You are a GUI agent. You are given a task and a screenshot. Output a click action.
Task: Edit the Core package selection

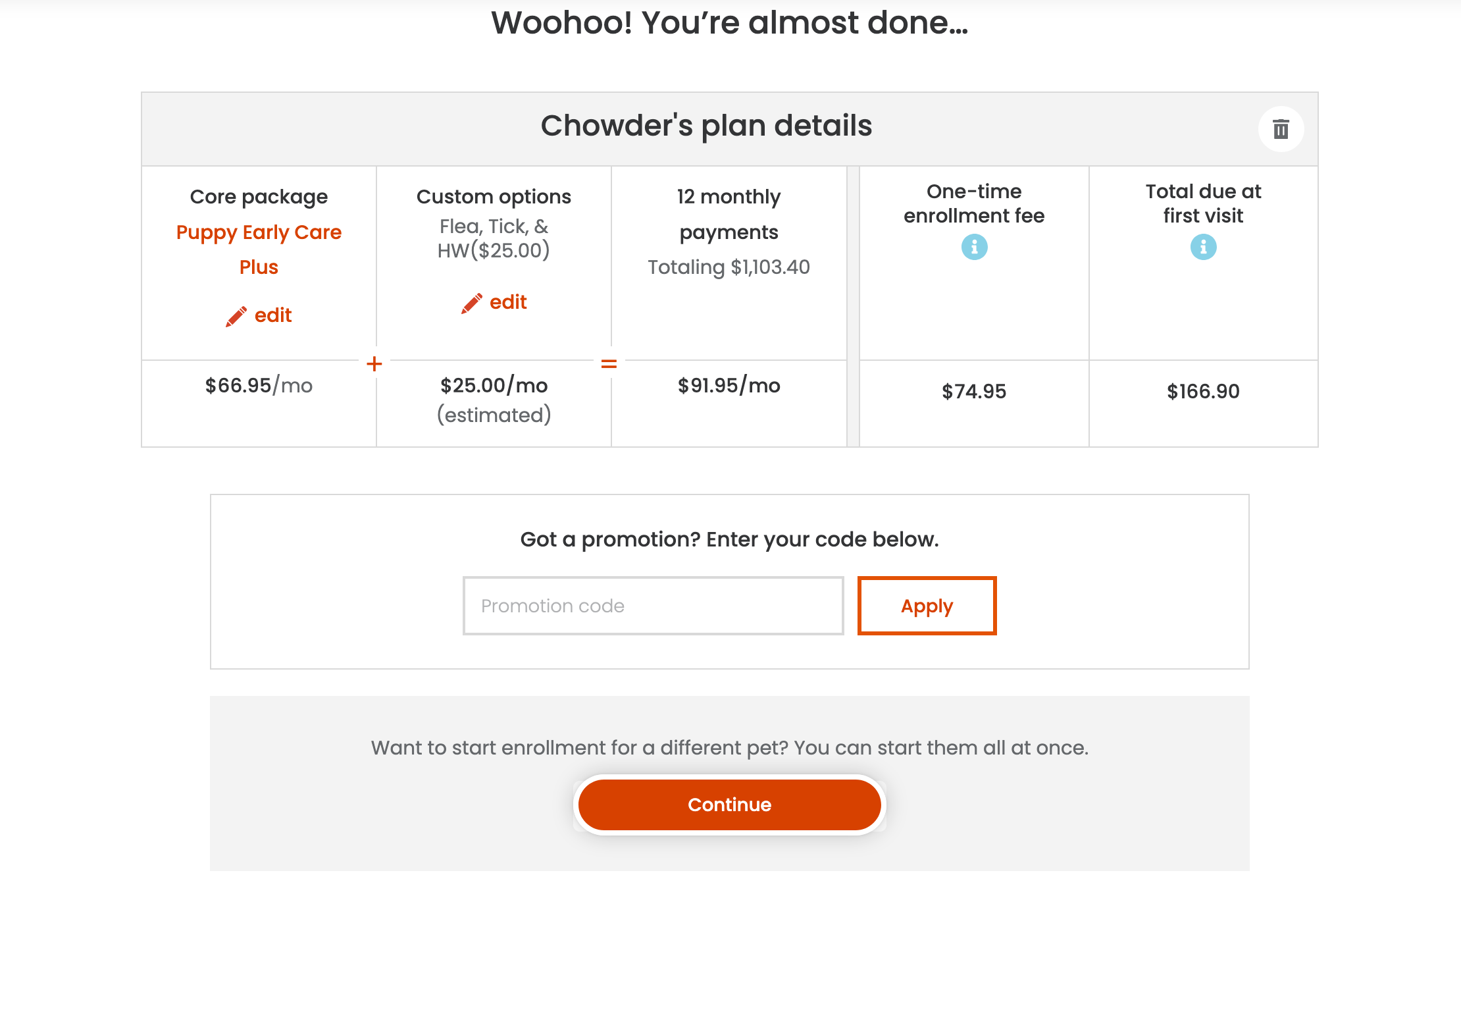tap(259, 315)
